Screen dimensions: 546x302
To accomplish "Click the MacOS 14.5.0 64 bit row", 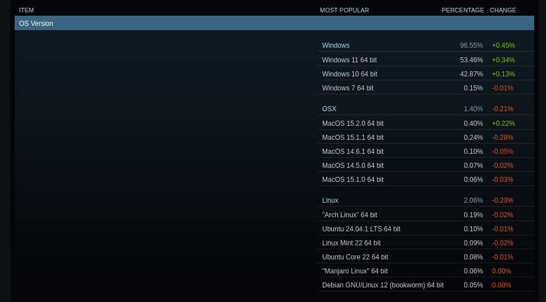I will pos(426,166).
